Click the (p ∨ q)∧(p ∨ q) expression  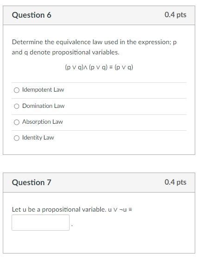(86, 67)
